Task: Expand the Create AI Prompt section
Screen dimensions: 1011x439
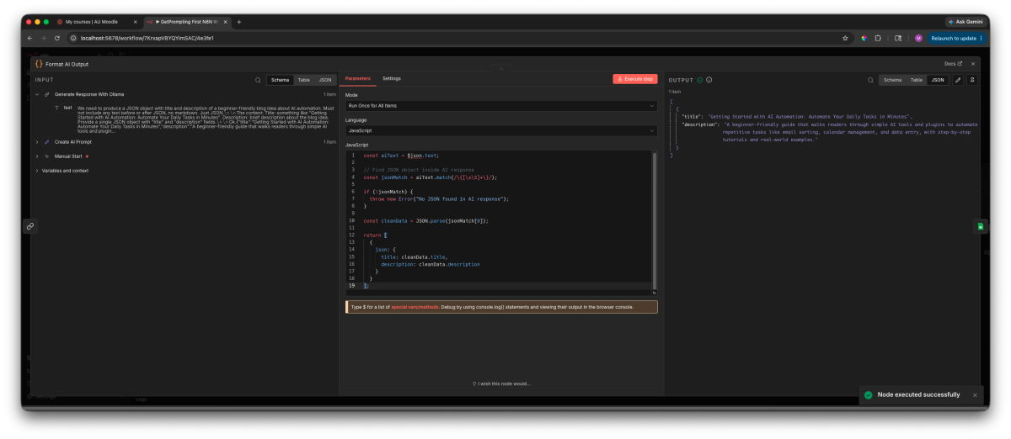Action: [37, 142]
